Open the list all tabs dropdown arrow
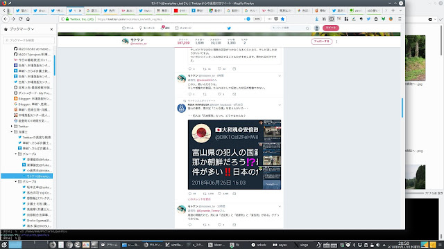This screenshot has height=249, width=444. [x=400, y=10]
